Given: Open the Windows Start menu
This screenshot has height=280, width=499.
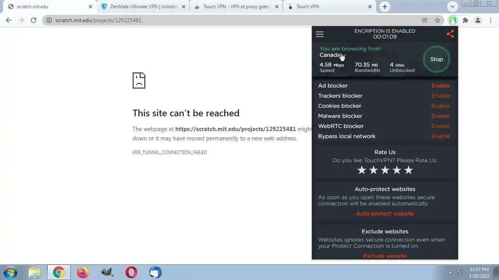Looking at the screenshot, I should [x=10, y=272].
